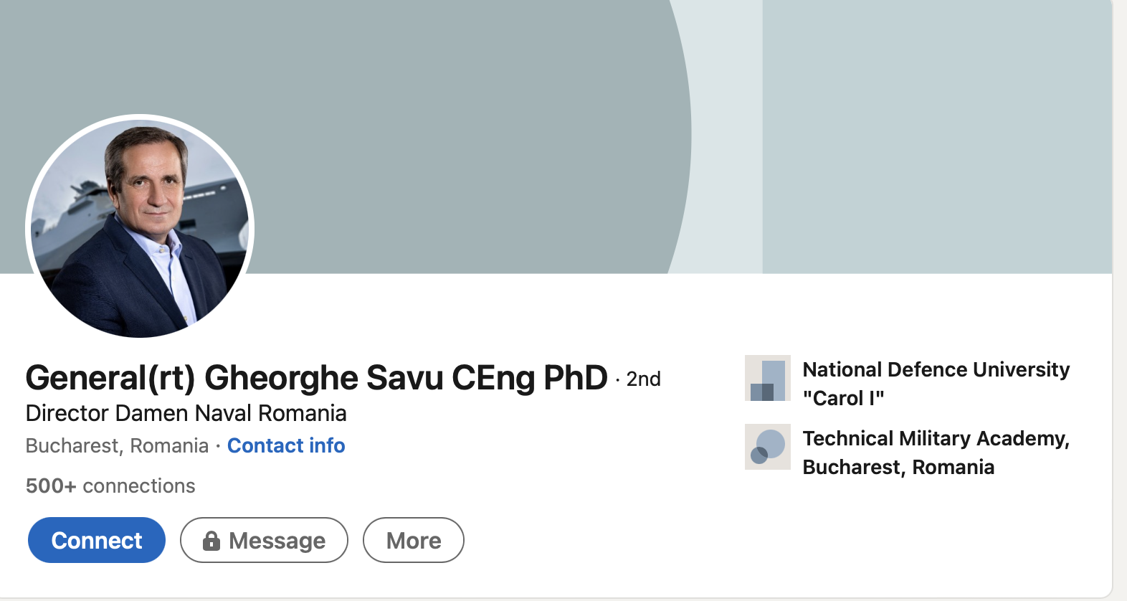View the 500+ connections count
Viewport: 1127px width, 601px height.
110,486
